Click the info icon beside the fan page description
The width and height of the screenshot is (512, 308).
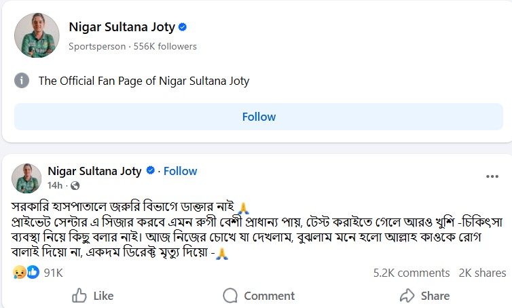(x=22, y=81)
